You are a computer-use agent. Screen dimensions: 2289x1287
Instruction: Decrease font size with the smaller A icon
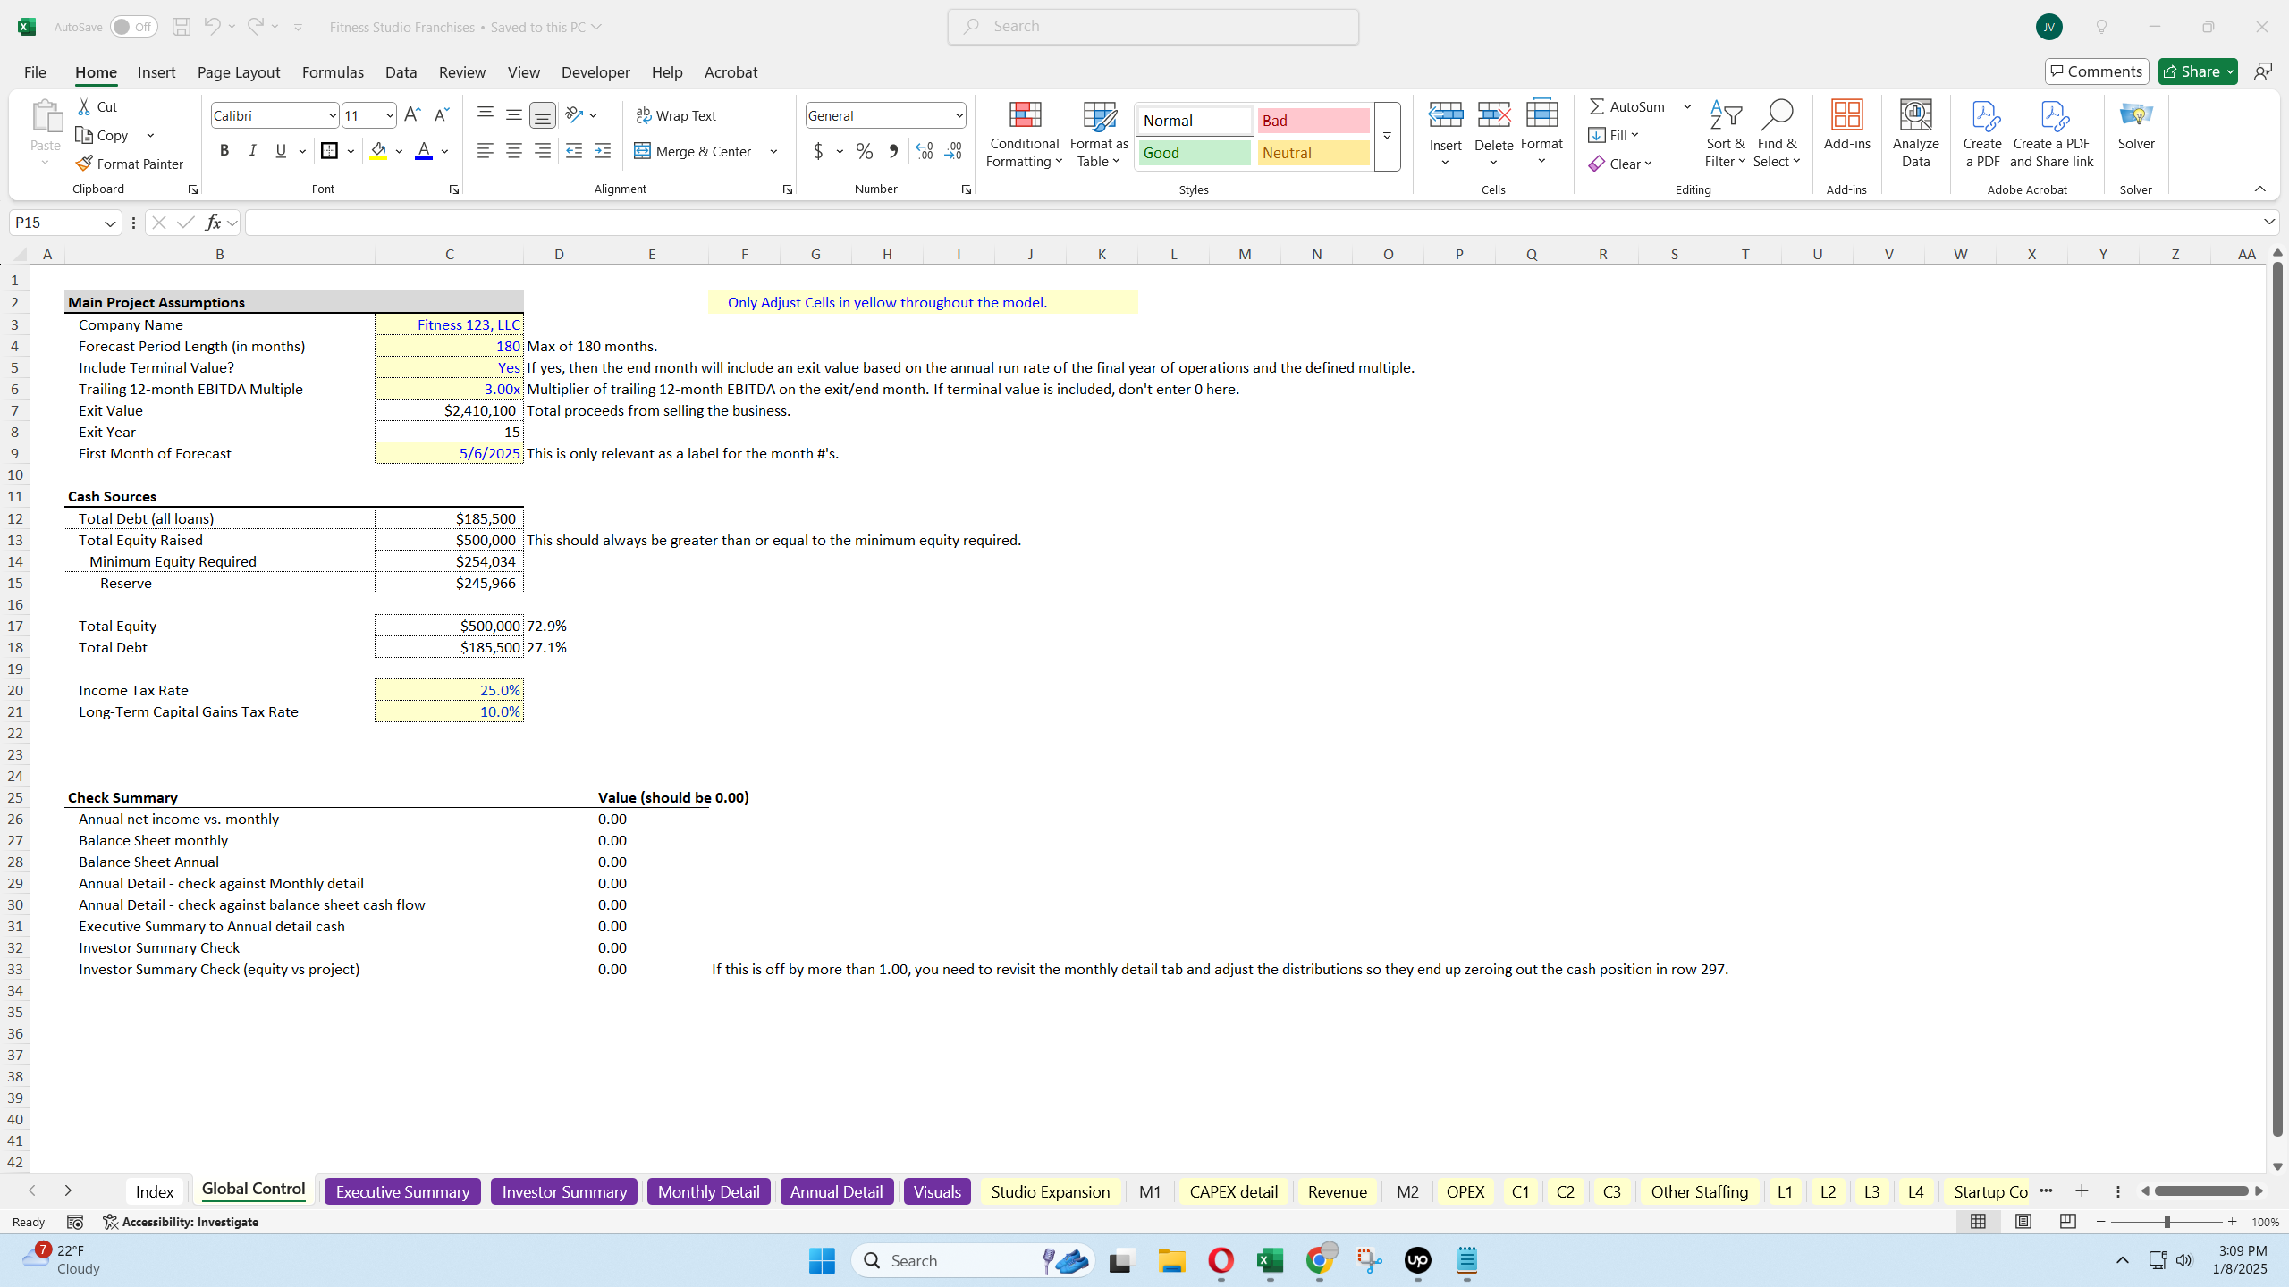point(441,115)
